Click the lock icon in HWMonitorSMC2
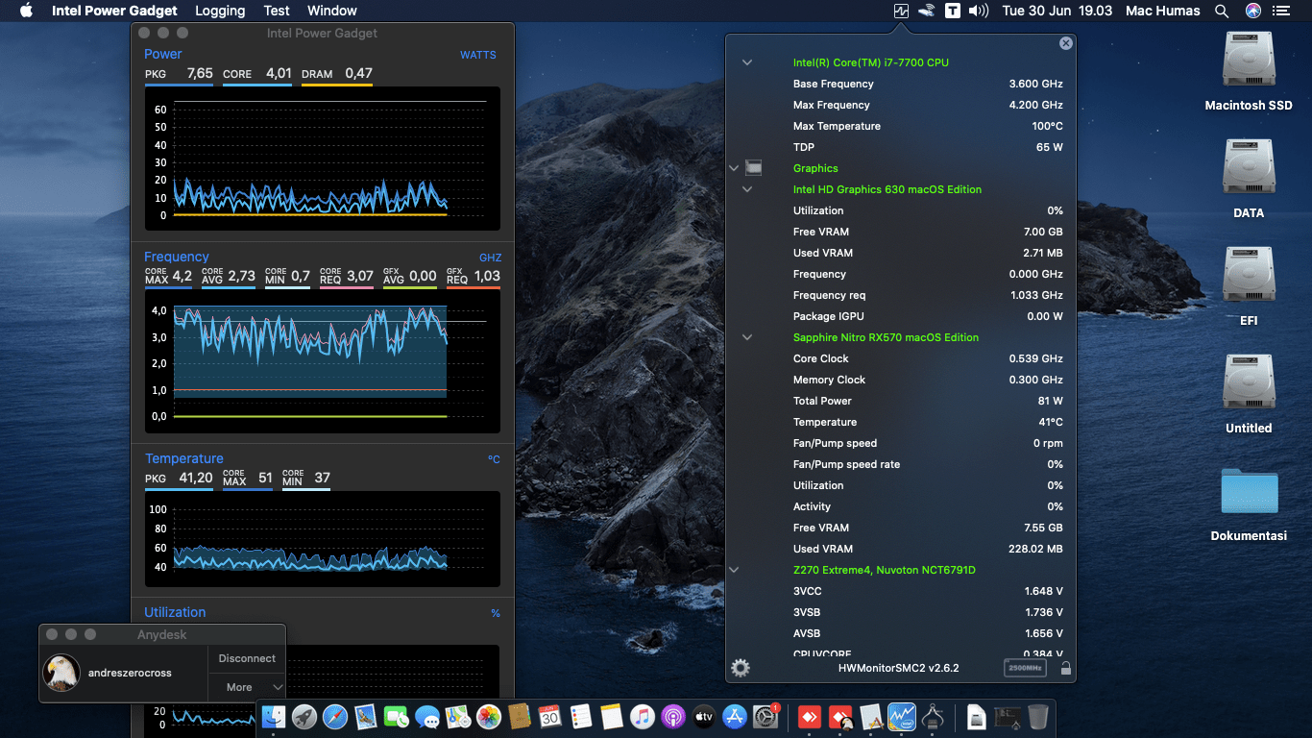Image resolution: width=1312 pixels, height=738 pixels. coord(1065,668)
